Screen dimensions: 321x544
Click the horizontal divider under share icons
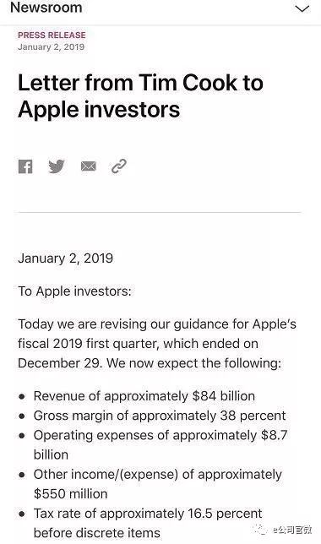tap(160, 212)
